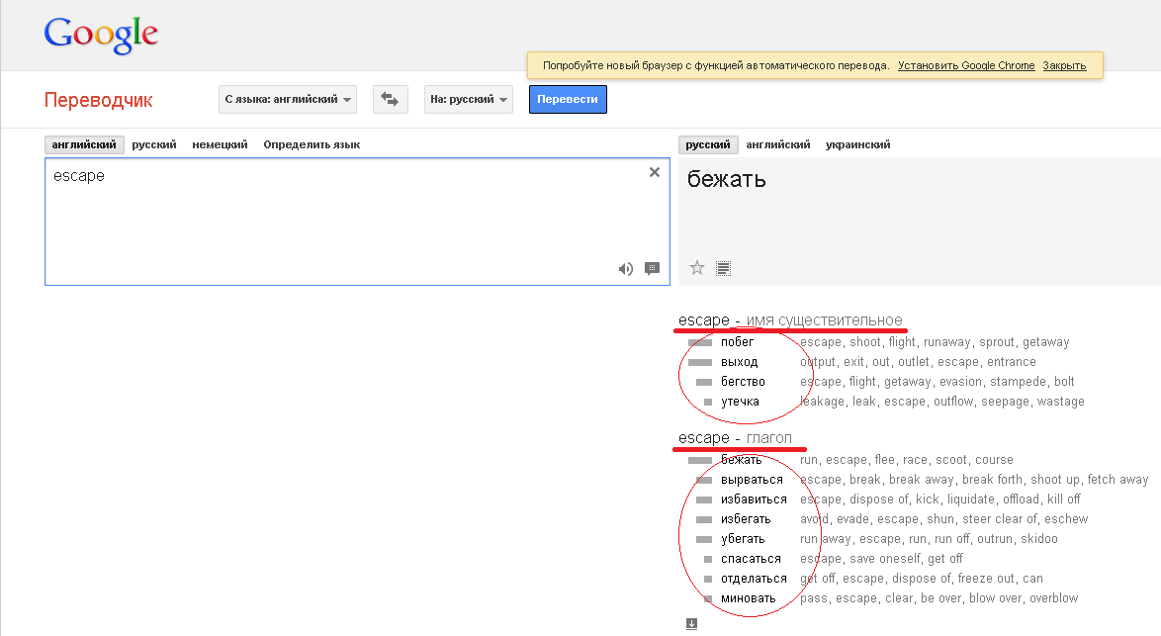Click the noun translation утечка
Viewport: 1161px width, 636px height.
coord(741,402)
